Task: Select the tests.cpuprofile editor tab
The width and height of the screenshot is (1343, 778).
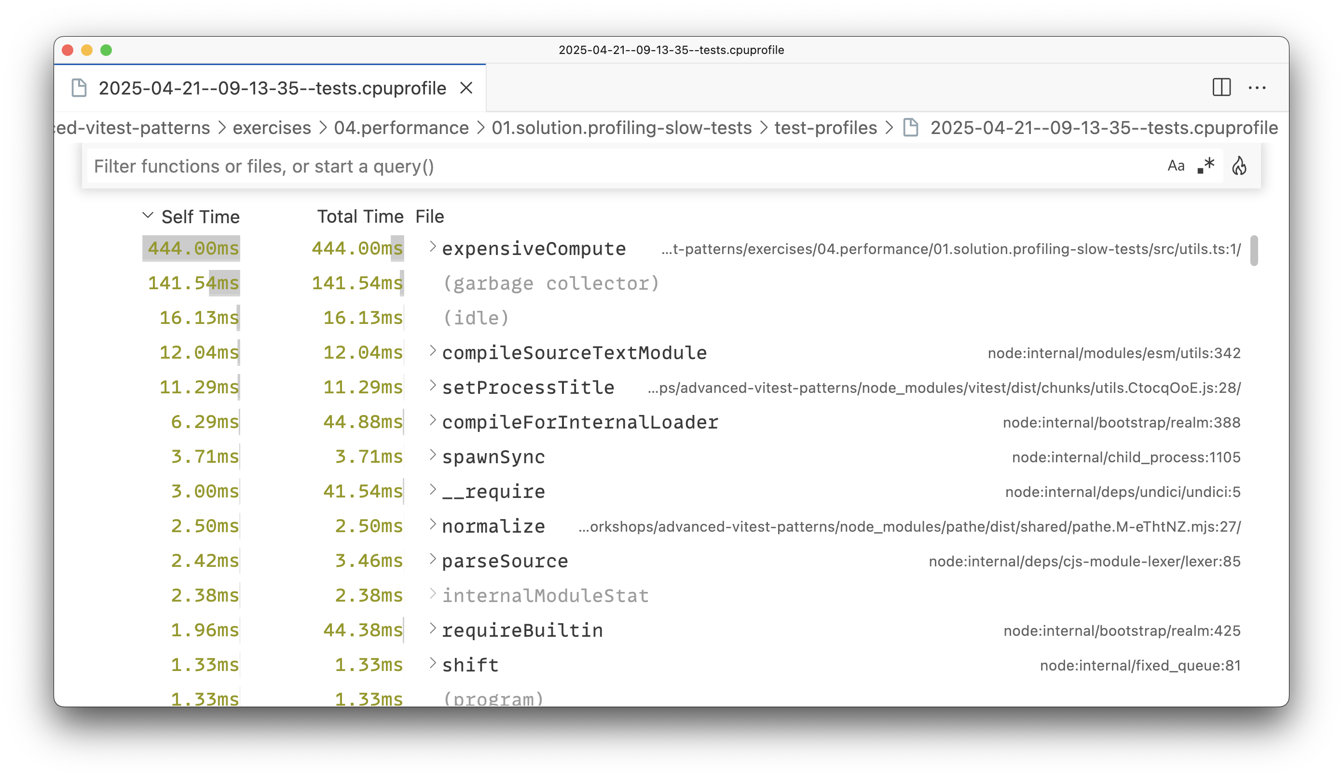Action: click(x=270, y=88)
